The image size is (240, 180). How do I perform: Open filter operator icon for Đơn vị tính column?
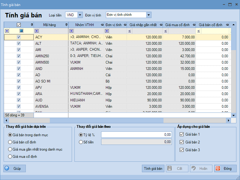pyautogui.click(x=107, y=31)
